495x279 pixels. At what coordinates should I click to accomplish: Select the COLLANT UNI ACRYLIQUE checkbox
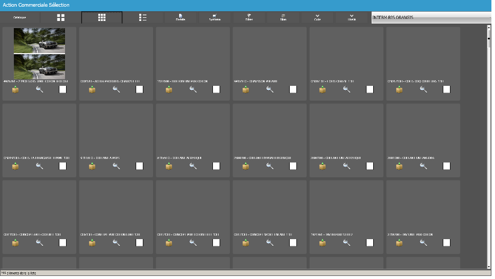pos(370,166)
